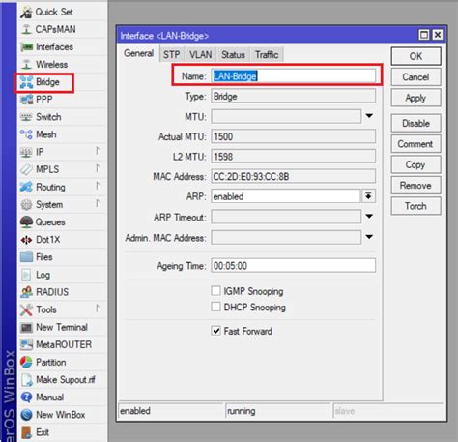Click the Cancel button

tap(415, 77)
